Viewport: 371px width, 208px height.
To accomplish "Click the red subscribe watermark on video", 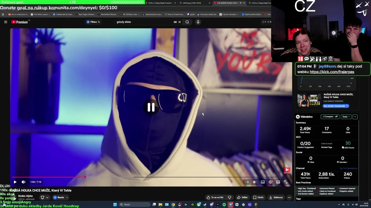I will click(287, 170).
